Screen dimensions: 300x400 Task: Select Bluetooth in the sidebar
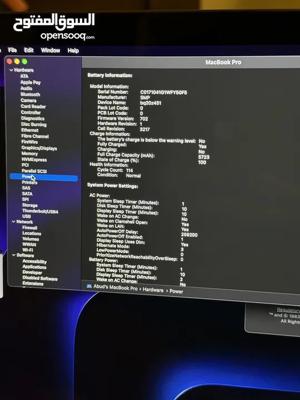pos(31,94)
